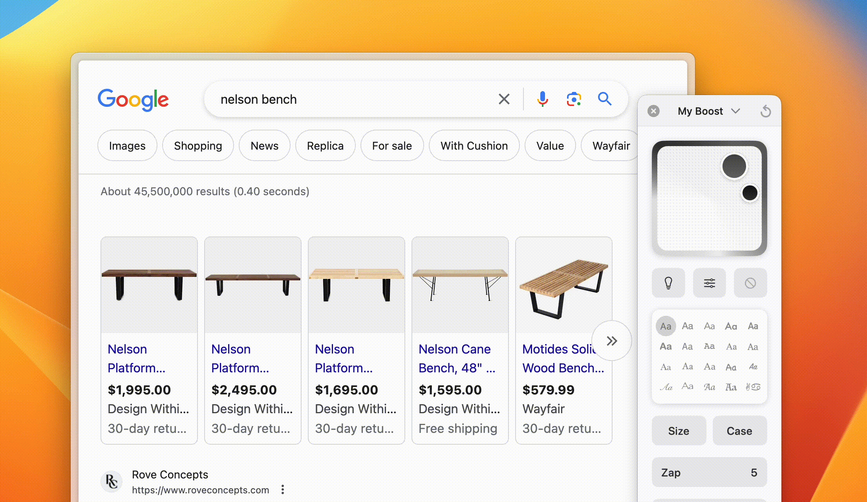Switch to the News filter tab
Screen dimensions: 867x502
click(x=265, y=145)
